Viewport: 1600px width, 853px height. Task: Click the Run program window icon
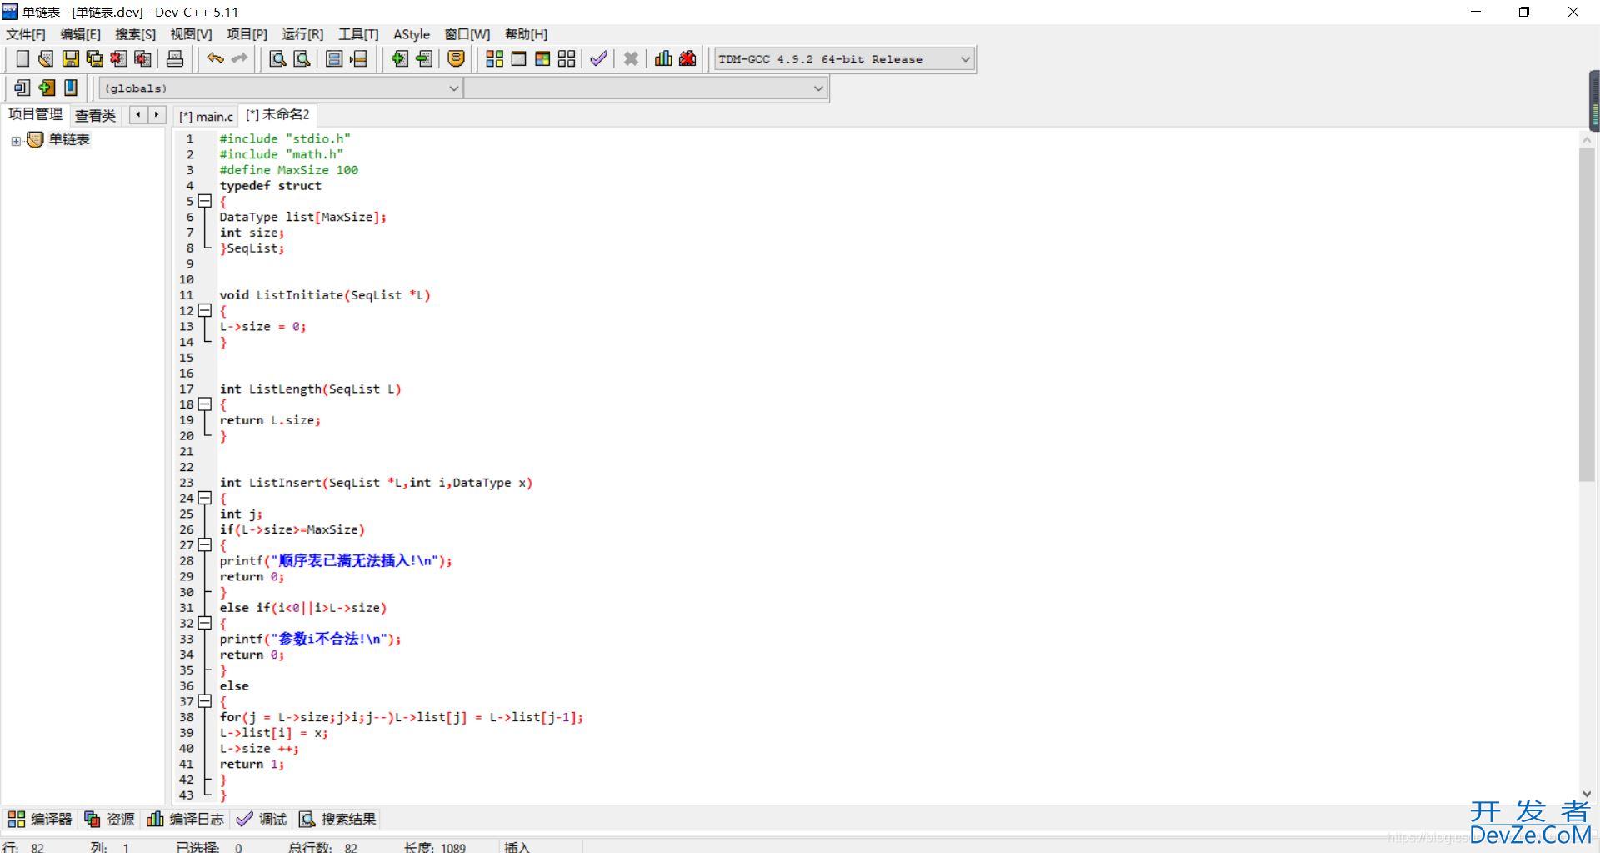point(518,58)
